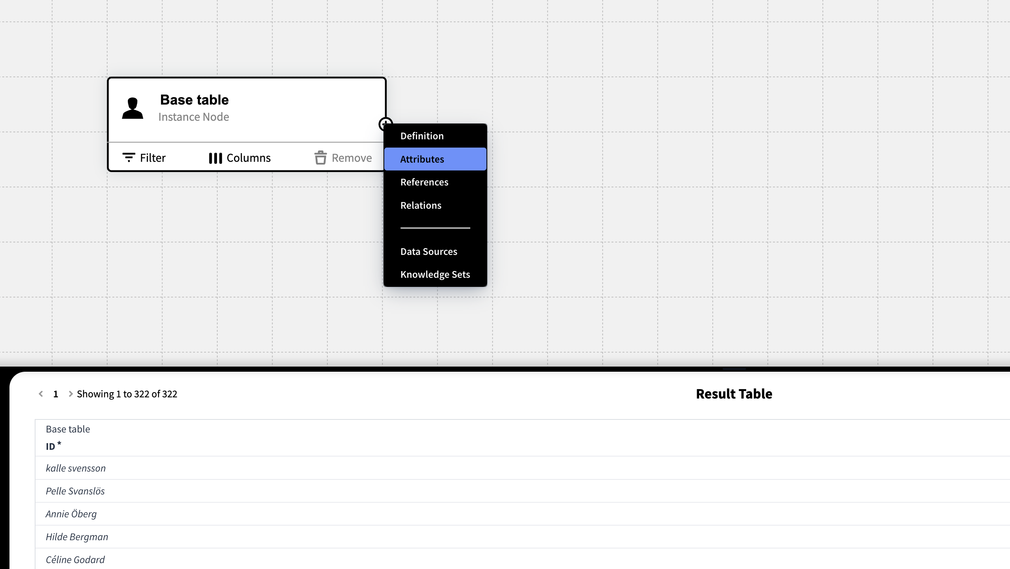
Task: Select Relations menu option
Action: [421, 205]
